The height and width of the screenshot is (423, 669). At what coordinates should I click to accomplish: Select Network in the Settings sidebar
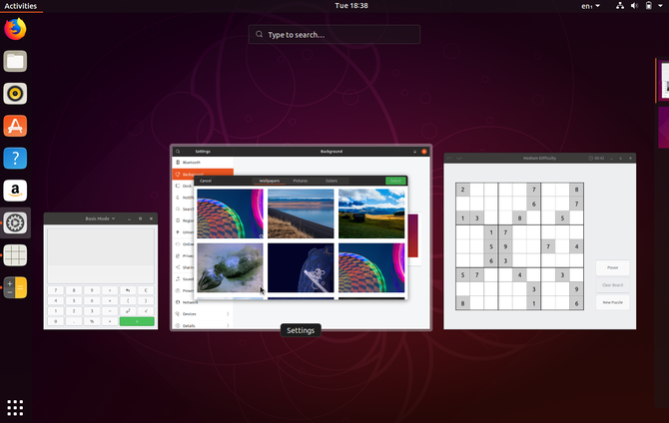point(203,302)
